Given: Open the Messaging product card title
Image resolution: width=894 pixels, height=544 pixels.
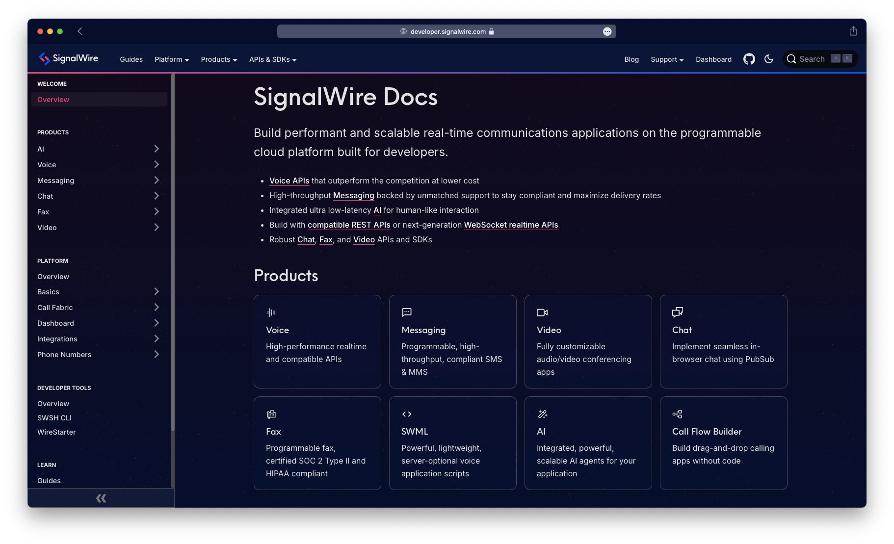Looking at the screenshot, I should coord(423,330).
